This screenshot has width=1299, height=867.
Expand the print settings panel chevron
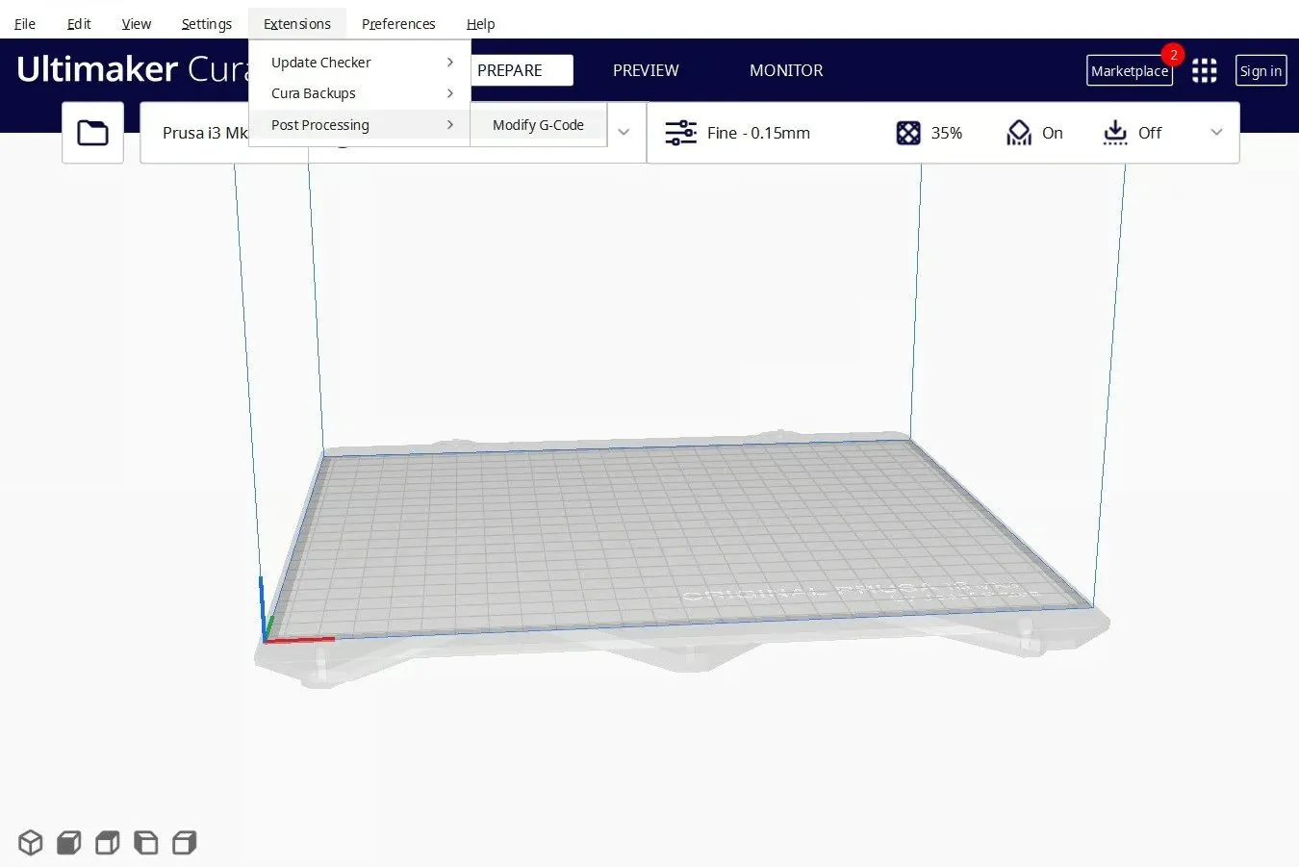point(1216,133)
